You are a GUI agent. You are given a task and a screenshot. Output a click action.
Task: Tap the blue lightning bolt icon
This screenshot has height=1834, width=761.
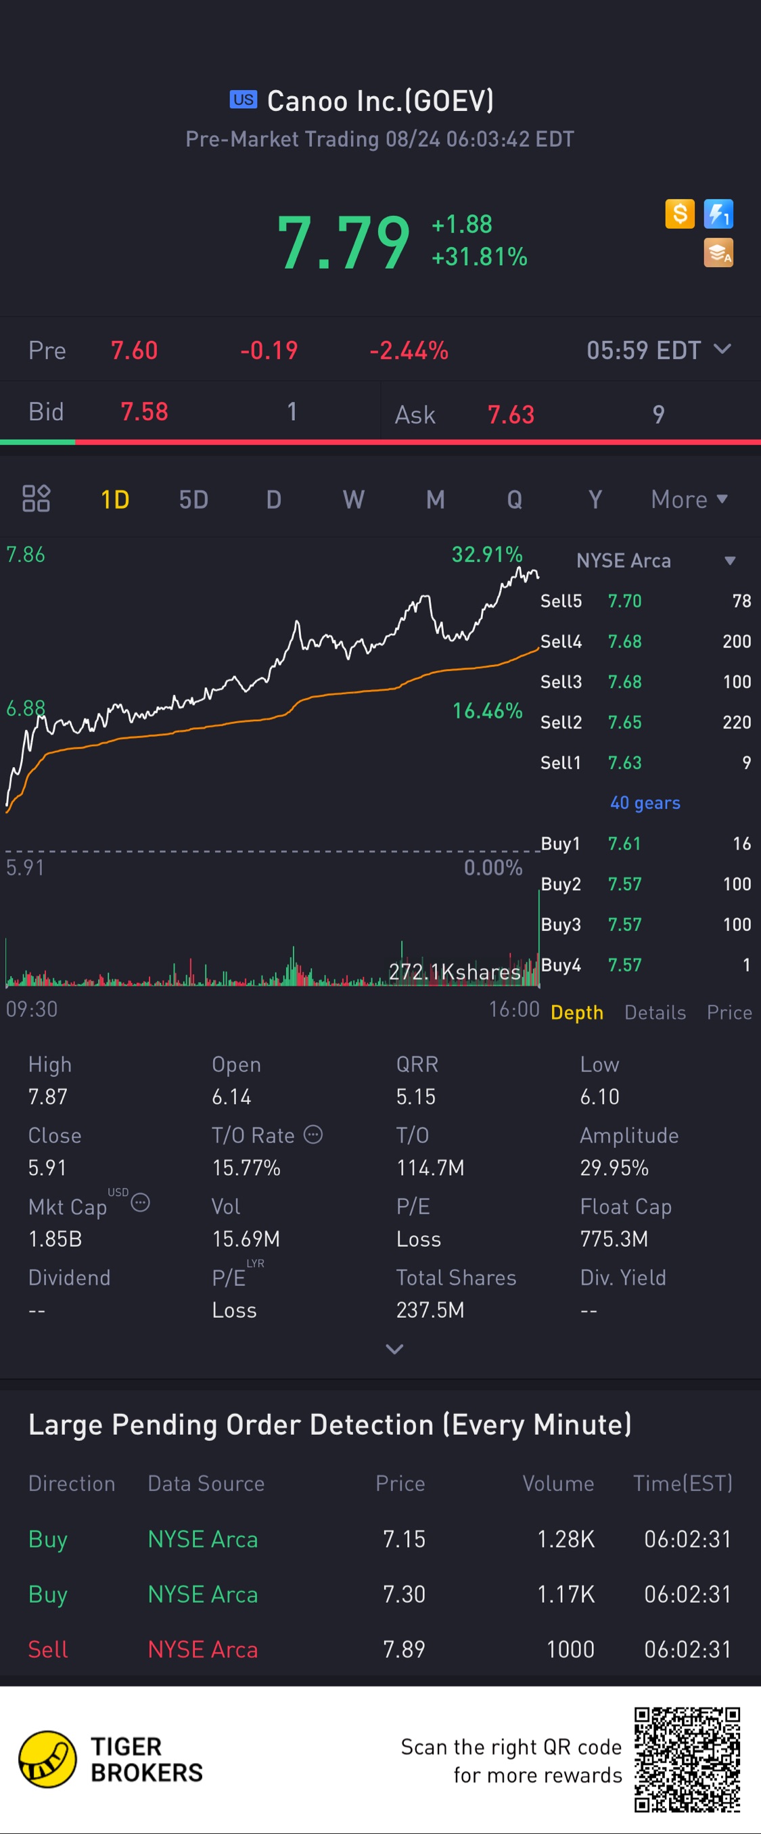[718, 214]
